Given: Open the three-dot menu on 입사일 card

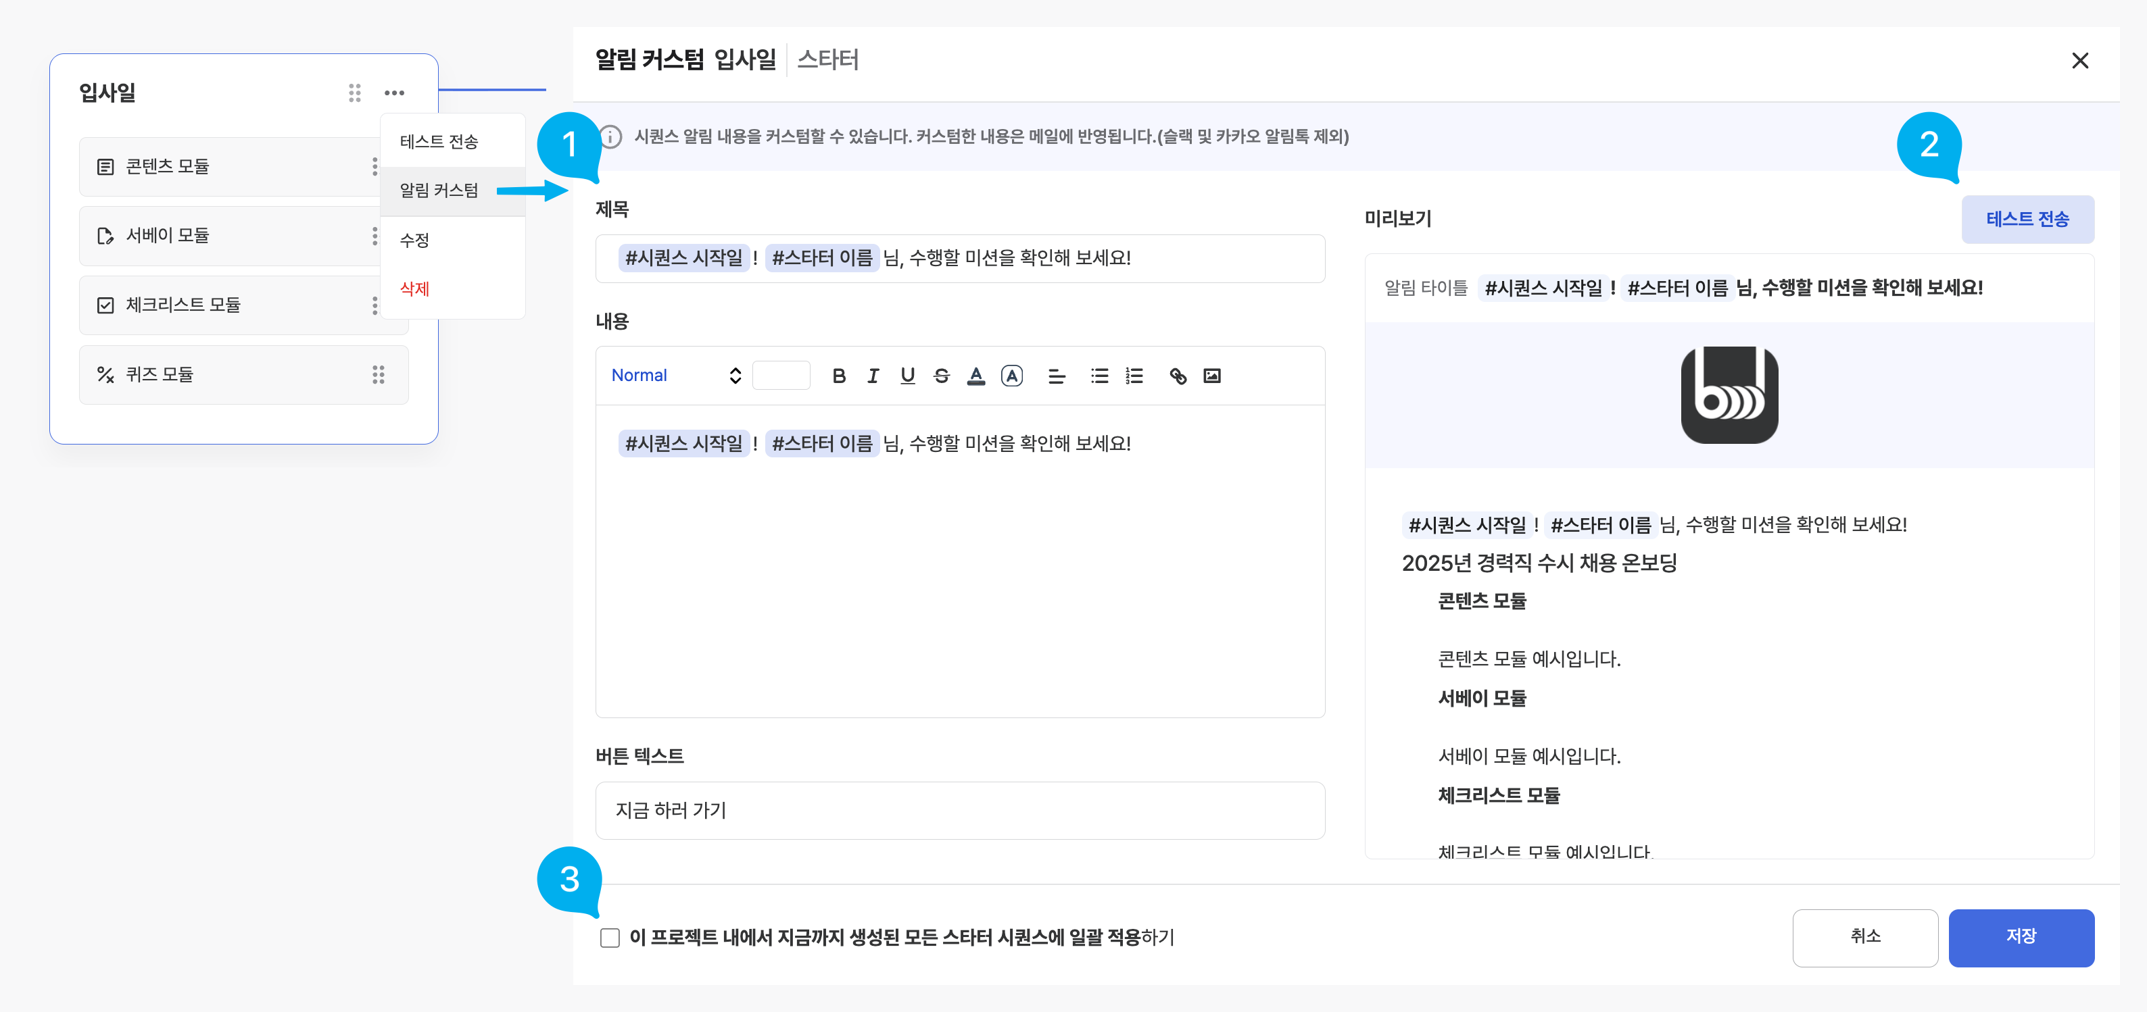Looking at the screenshot, I should tap(394, 93).
